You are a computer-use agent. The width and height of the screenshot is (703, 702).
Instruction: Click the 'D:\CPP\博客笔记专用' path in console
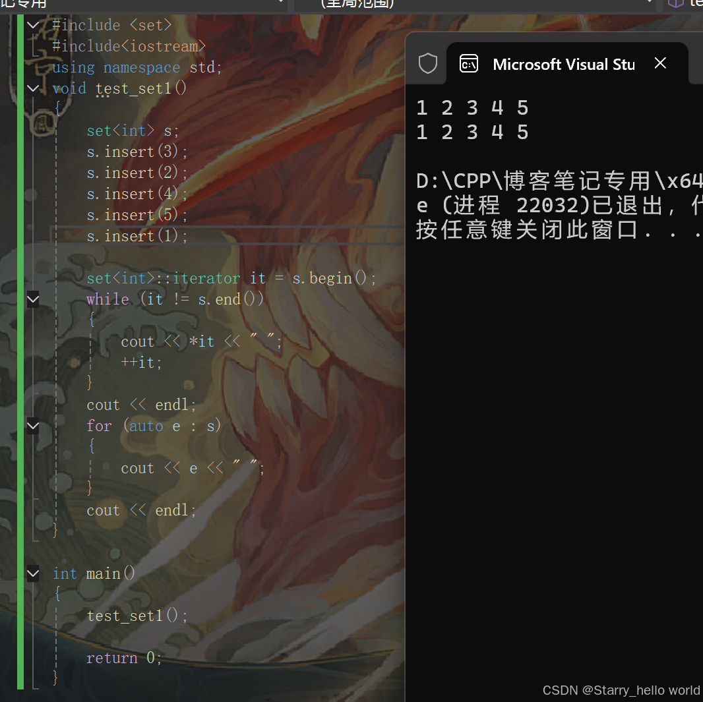pyautogui.click(x=534, y=181)
